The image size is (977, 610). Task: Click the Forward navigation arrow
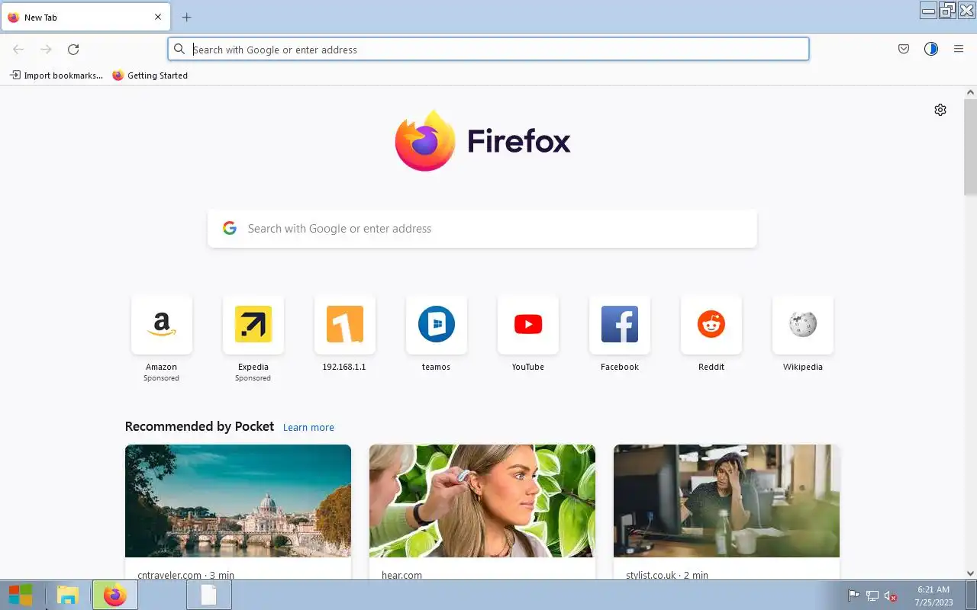[x=46, y=50]
